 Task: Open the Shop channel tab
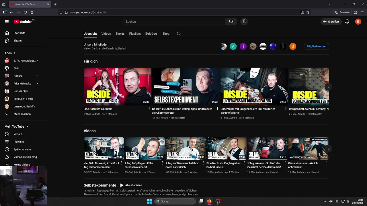(166, 33)
